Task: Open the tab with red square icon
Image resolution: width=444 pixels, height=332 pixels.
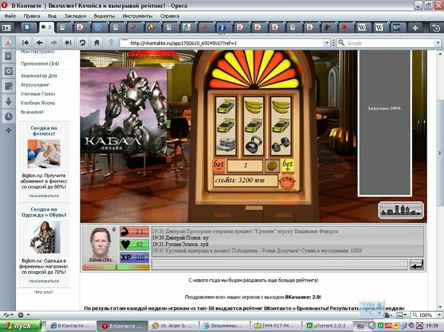Action: pos(345,27)
